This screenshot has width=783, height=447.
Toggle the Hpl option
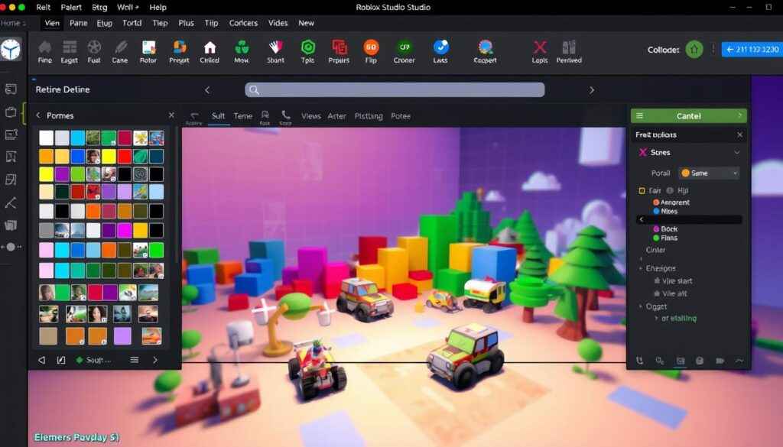point(677,190)
